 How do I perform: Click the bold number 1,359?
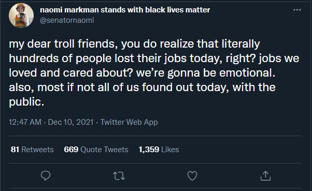click(149, 150)
